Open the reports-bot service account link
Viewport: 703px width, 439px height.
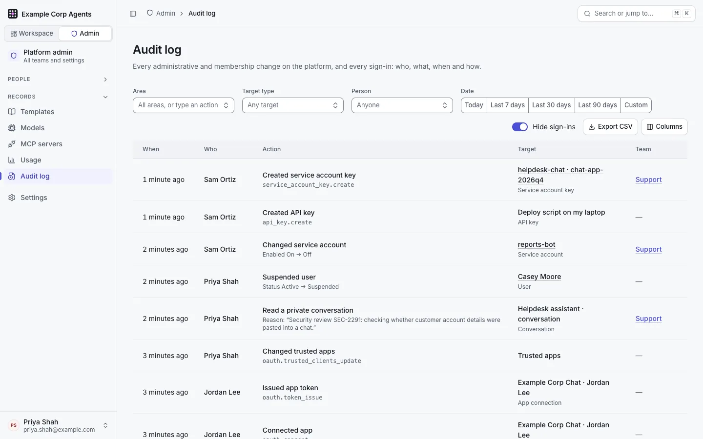pos(537,244)
